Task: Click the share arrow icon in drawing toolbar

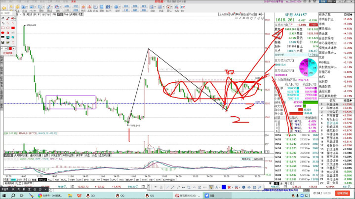Action: (260, 187)
